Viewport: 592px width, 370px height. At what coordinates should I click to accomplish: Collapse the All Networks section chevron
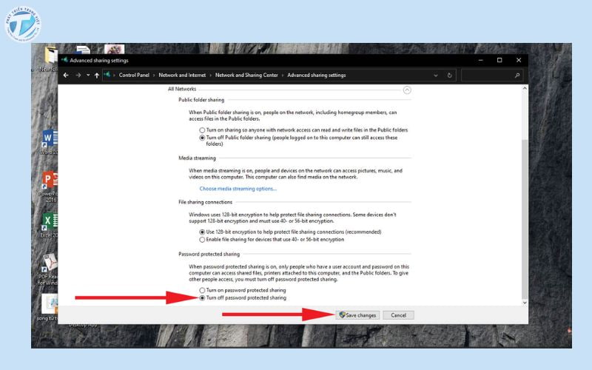pyautogui.click(x=406, y=90)
